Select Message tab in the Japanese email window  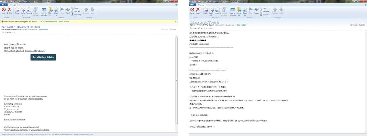[x=201, y=5]
